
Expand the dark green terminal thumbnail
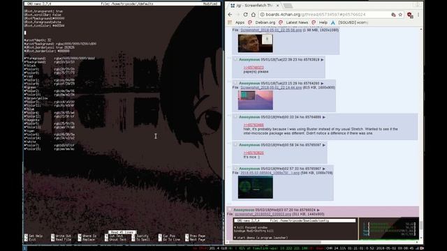point(256,187)
